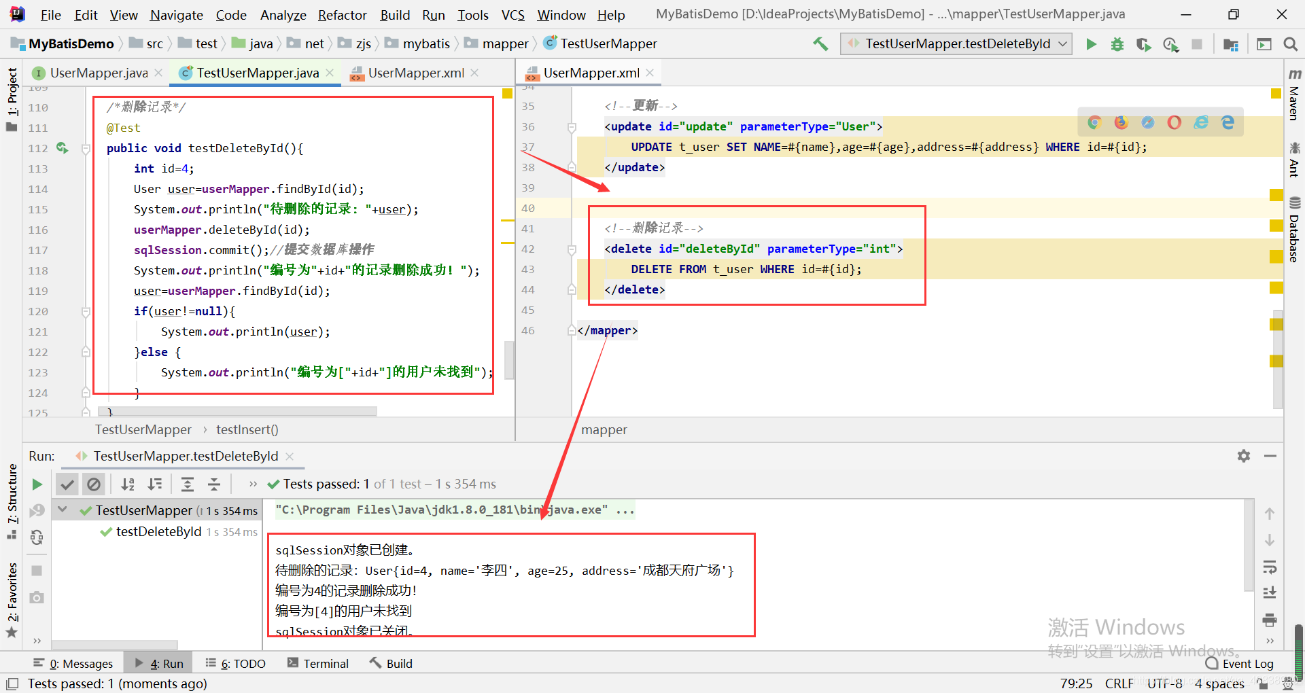
Task: Open Project Structure icon in toolbar
Action: point(1231,44)
